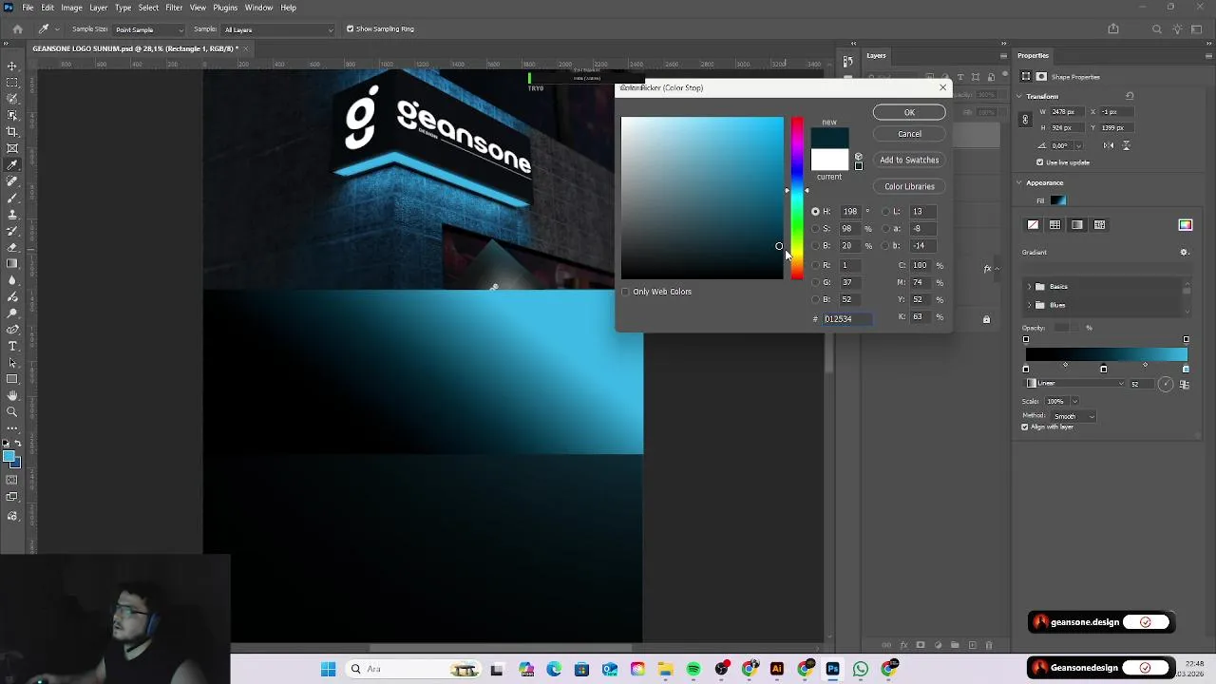Click Cancel in the Color Picker

909,134
